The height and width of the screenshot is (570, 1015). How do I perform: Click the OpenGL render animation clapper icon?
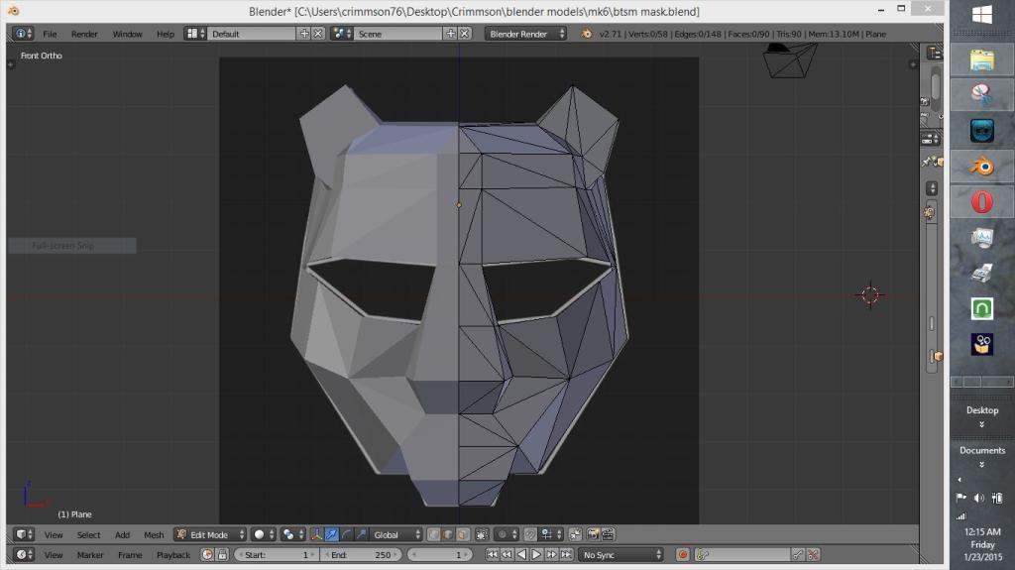pyautogui.click(x=608, y=534)
